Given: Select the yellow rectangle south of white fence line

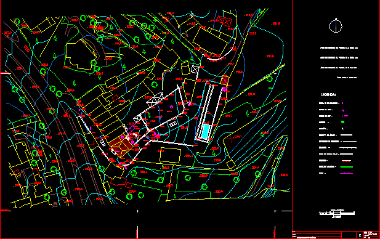Looking at the screenshot, I should [170, 155].
